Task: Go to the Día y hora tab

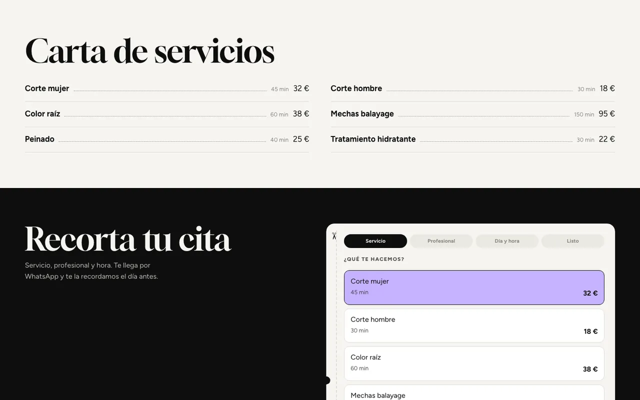Action: pos(507,241)
